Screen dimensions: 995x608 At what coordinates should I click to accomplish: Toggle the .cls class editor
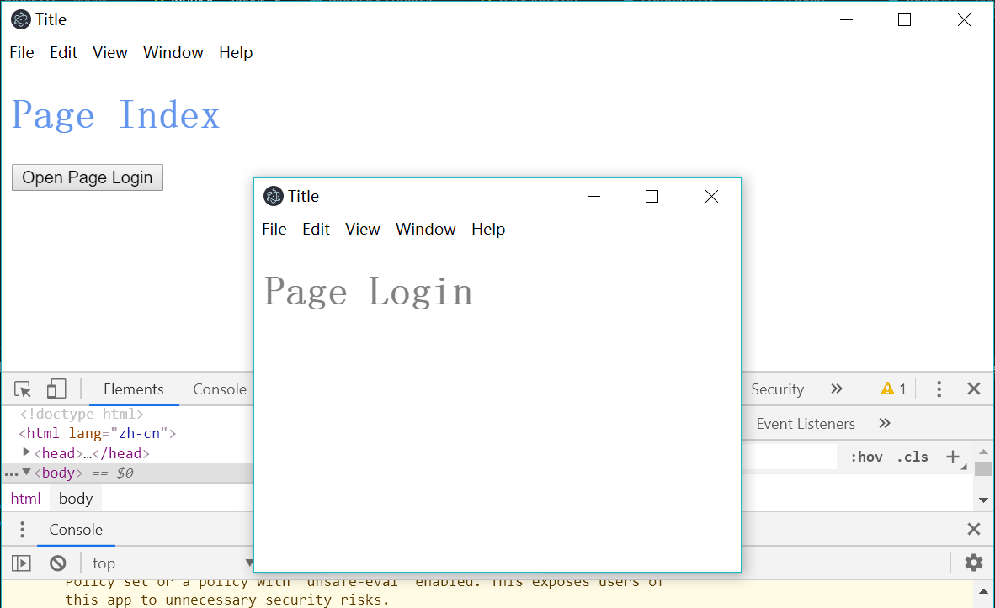pyautogui.click(x=913, y=457)
